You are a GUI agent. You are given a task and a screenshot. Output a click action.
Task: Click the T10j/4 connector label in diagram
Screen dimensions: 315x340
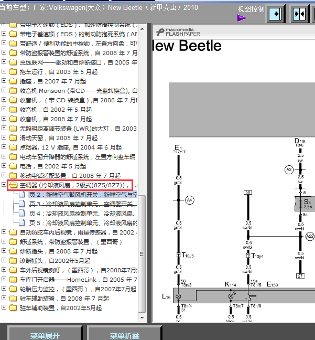click(257, 256)
